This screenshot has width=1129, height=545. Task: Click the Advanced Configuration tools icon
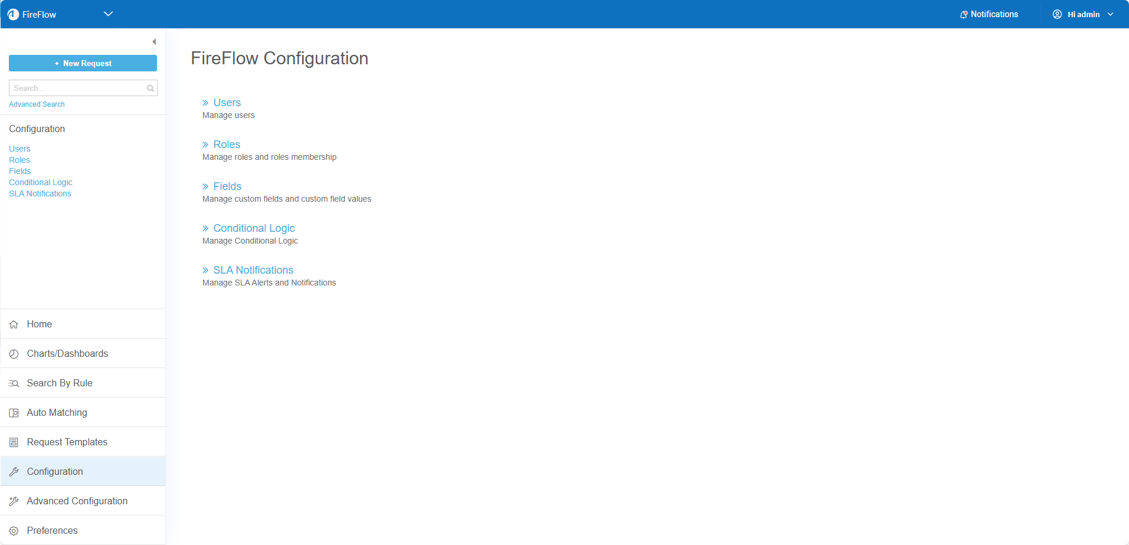coord(14,501)
